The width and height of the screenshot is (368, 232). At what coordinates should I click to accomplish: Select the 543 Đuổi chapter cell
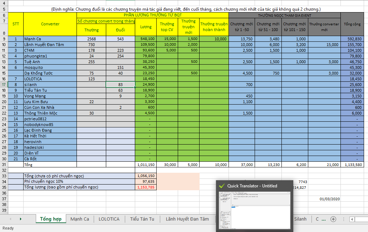click(121, 39)
